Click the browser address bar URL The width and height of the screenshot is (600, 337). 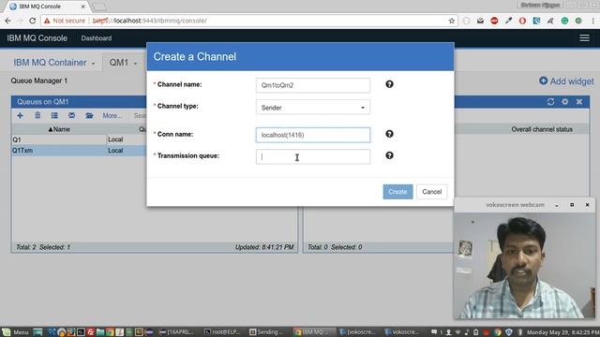[150, 21]
